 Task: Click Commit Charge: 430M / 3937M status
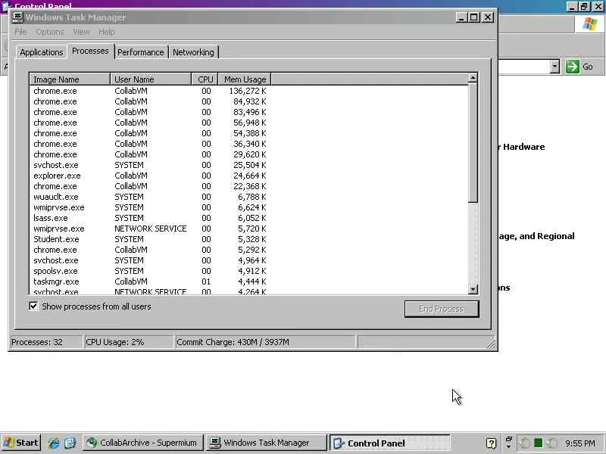(264, 342)
